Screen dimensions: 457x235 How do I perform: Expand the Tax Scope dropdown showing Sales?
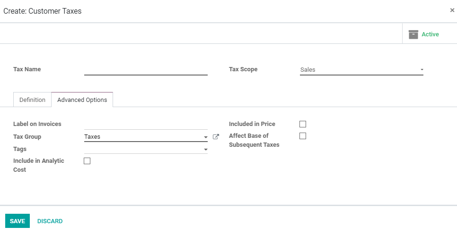[422, 70]
